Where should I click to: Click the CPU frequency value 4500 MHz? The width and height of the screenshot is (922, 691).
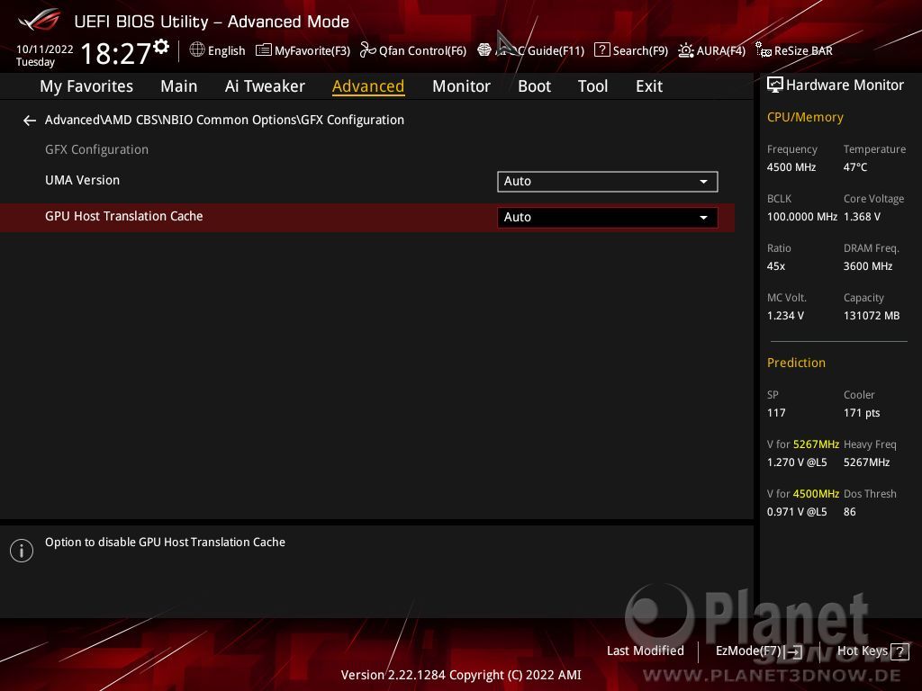coord(791,167)
